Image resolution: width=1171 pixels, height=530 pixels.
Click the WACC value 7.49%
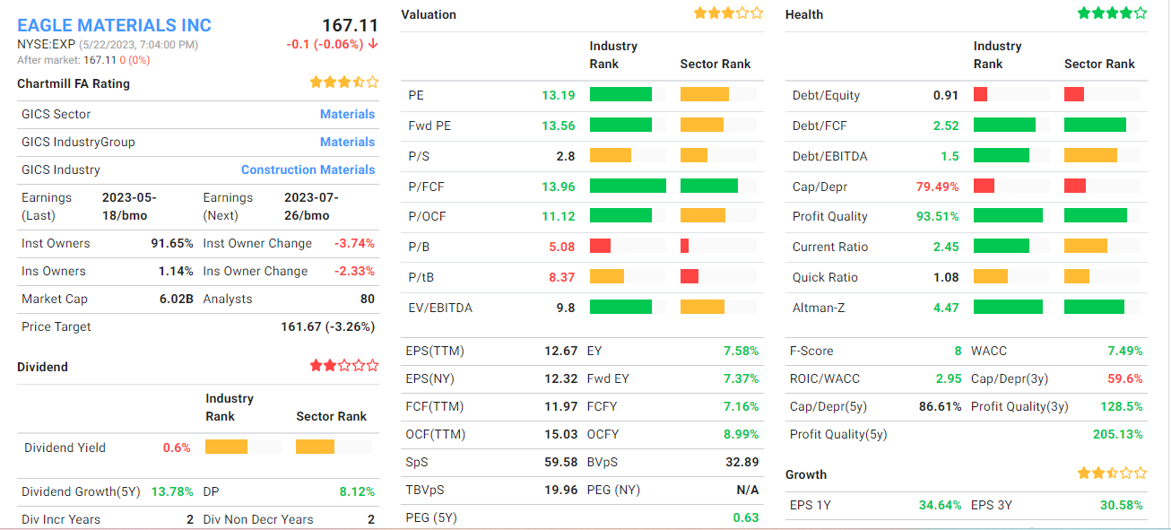[1125, 351]
